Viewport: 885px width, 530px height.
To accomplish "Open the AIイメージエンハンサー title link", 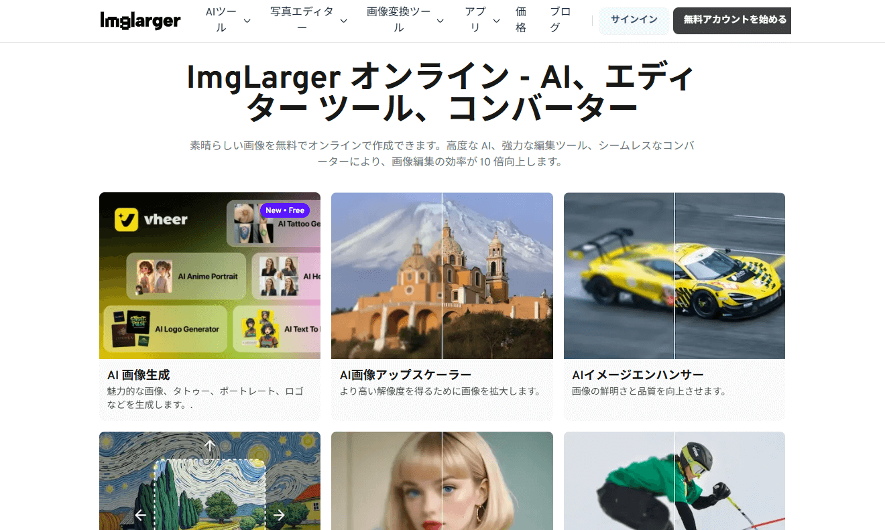I will [x=638, y=375].
